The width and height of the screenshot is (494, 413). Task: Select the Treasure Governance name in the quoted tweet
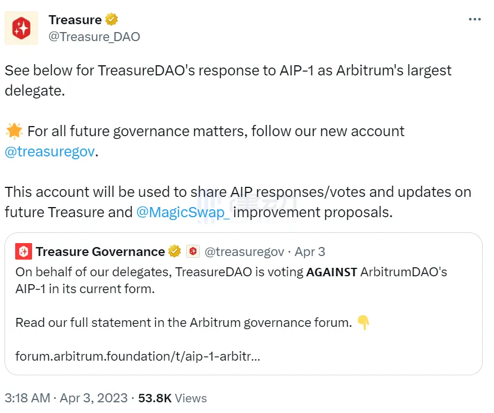[x=100, y=252]
